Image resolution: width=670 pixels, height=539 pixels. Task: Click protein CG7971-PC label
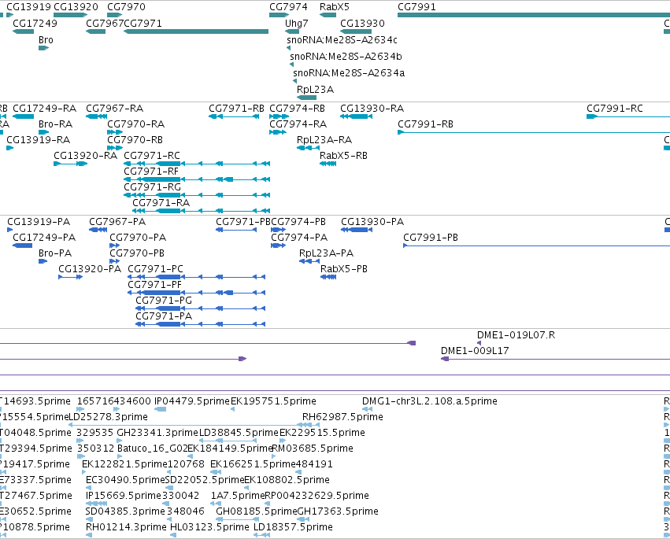[x=156, y=269]
